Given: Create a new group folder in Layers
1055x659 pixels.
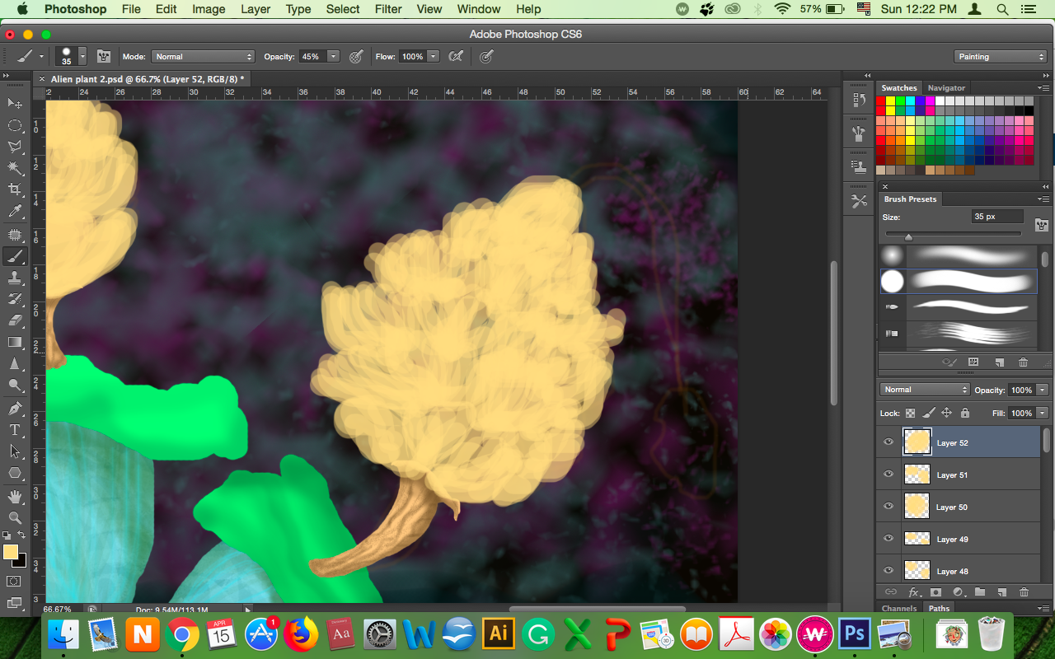Looking at the screenshot, I should (x=979, y=591).
